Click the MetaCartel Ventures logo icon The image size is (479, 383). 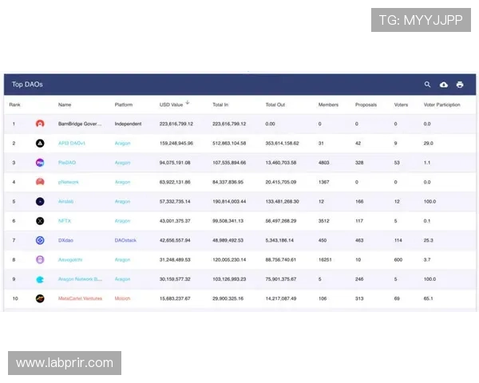(40, 298)
